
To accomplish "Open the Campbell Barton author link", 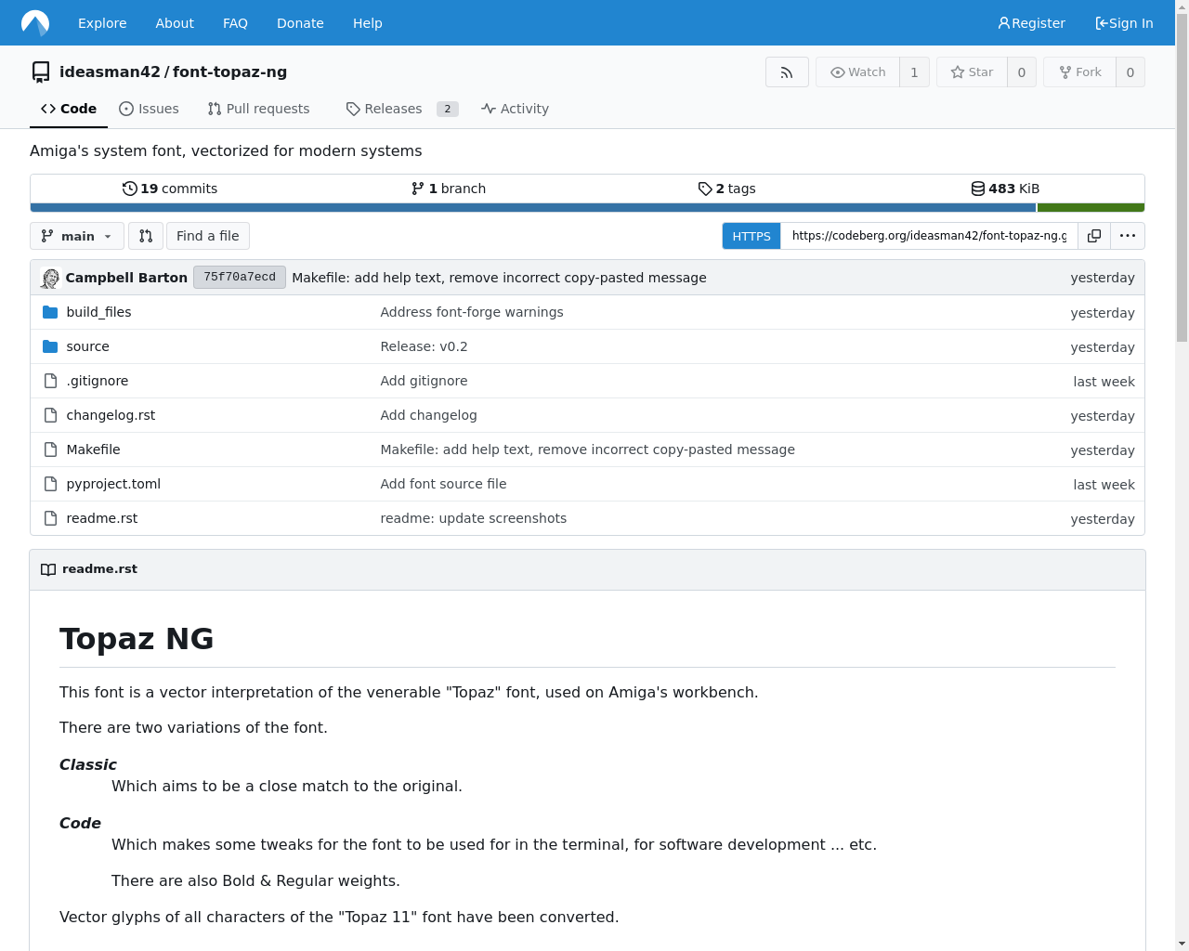I will pyautogui.click(x=126, y=278).
